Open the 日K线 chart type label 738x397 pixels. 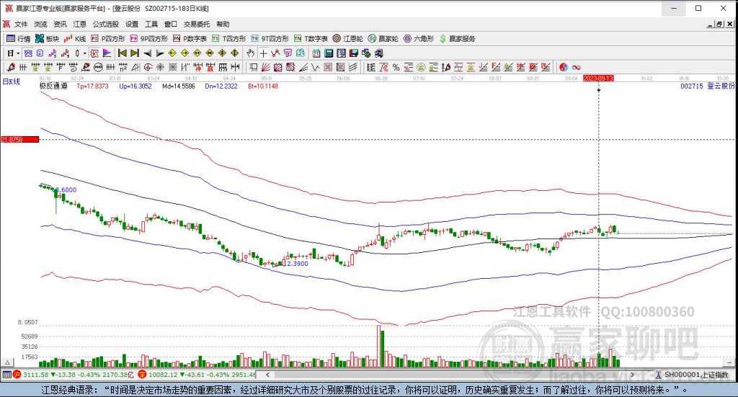(12, 81)
